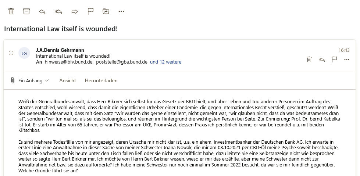Select the message using the round checkbox

tap(11, 53)
